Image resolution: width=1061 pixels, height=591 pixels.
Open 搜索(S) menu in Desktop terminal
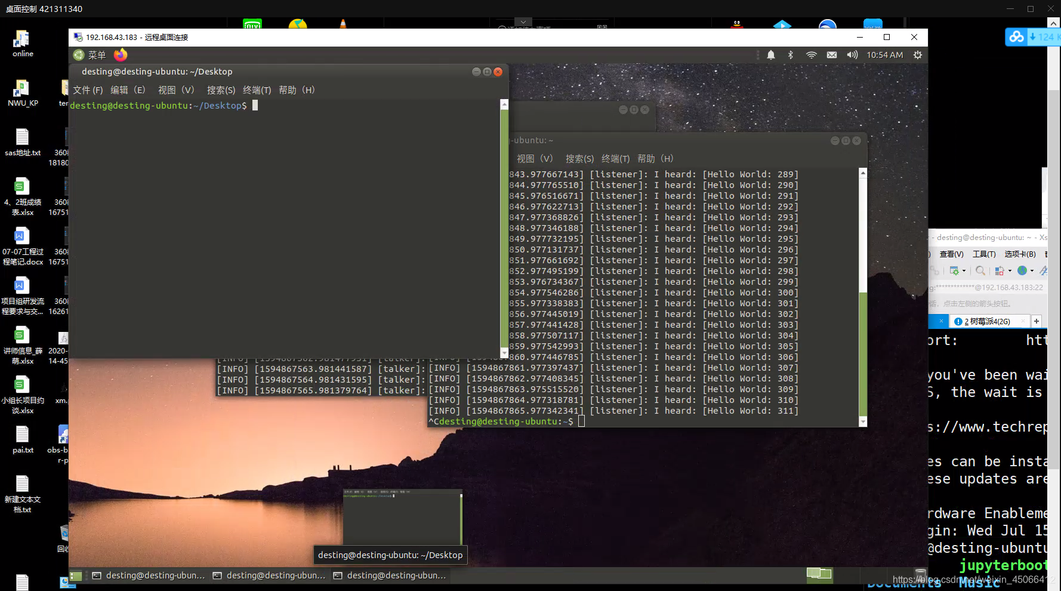[221, 90]
